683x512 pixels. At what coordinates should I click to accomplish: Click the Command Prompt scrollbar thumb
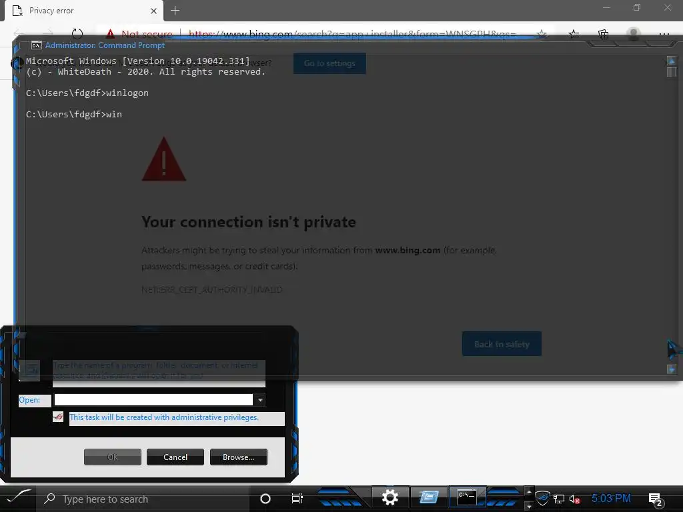click(672, 72)
